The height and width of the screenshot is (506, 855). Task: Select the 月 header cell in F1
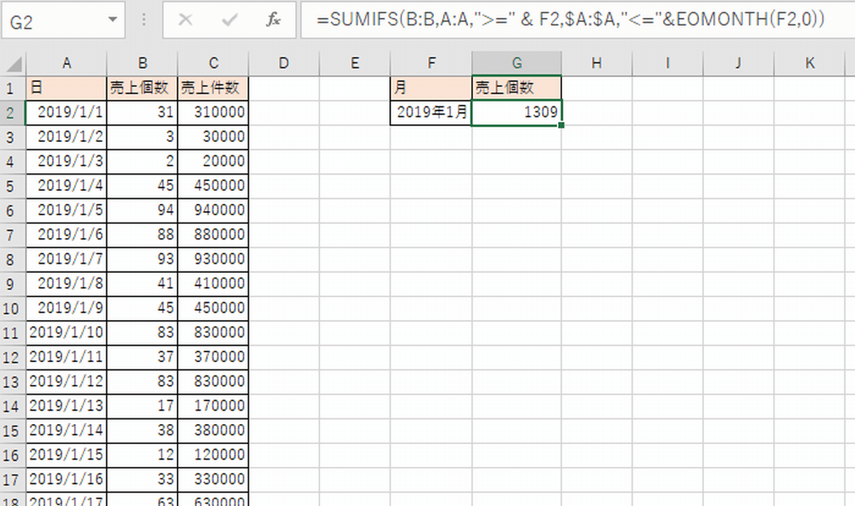431,87
